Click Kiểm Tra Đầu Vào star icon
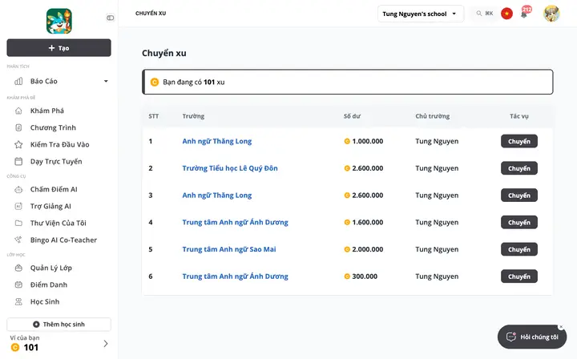Screen dimensions: 577x359 pyautogui.click(x=18, y=144)
